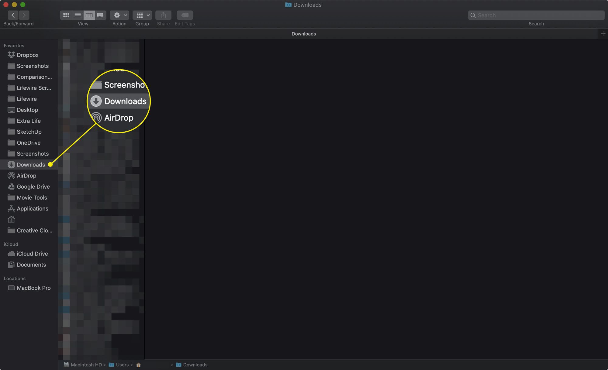
Task: Select the Gallery View icon
Action: [100, 15]
